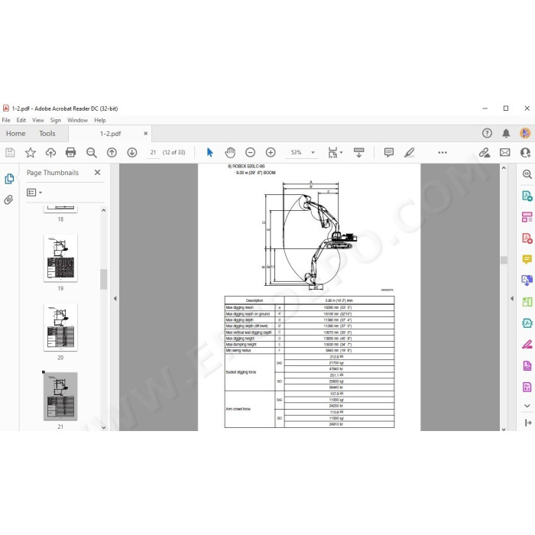
Task: Click the thumbnails scroll up arrow
Action: (103, 210)
